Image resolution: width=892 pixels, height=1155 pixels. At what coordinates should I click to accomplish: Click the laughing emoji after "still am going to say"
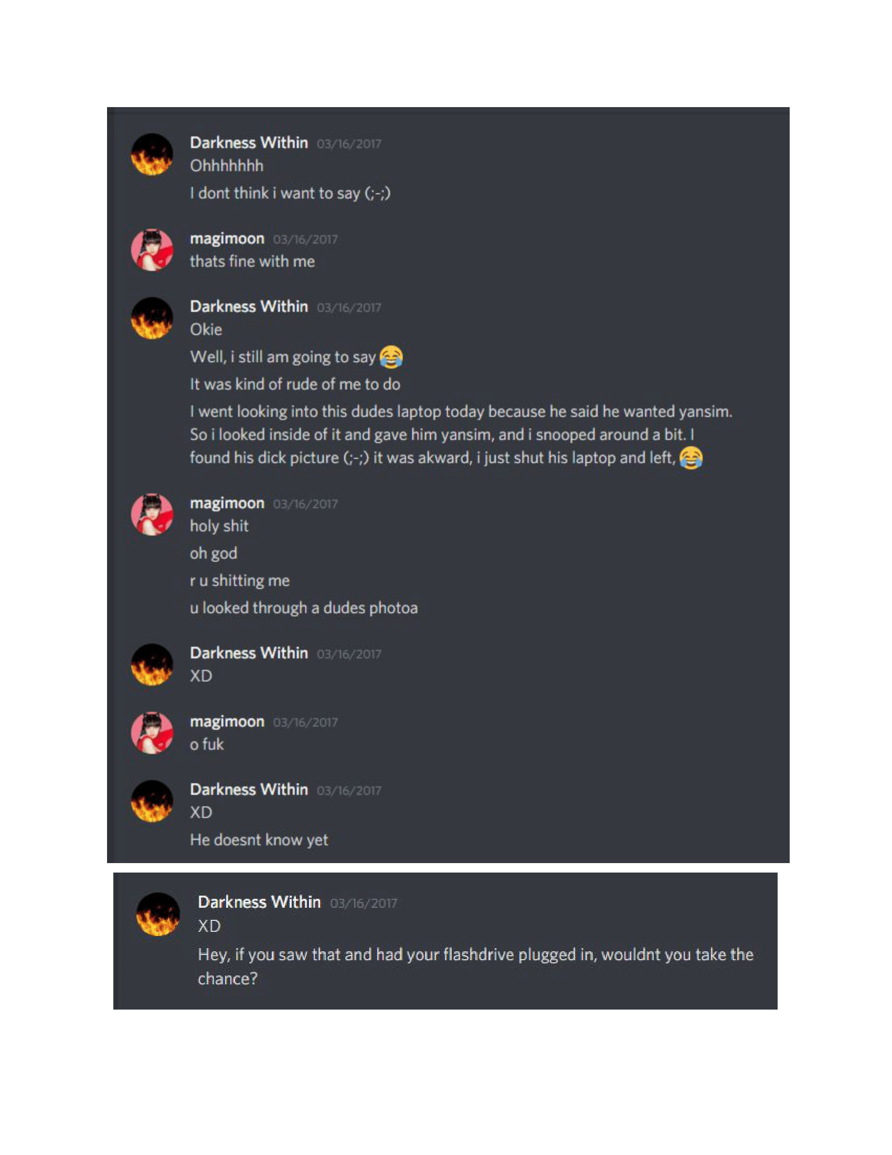point(391,357)
